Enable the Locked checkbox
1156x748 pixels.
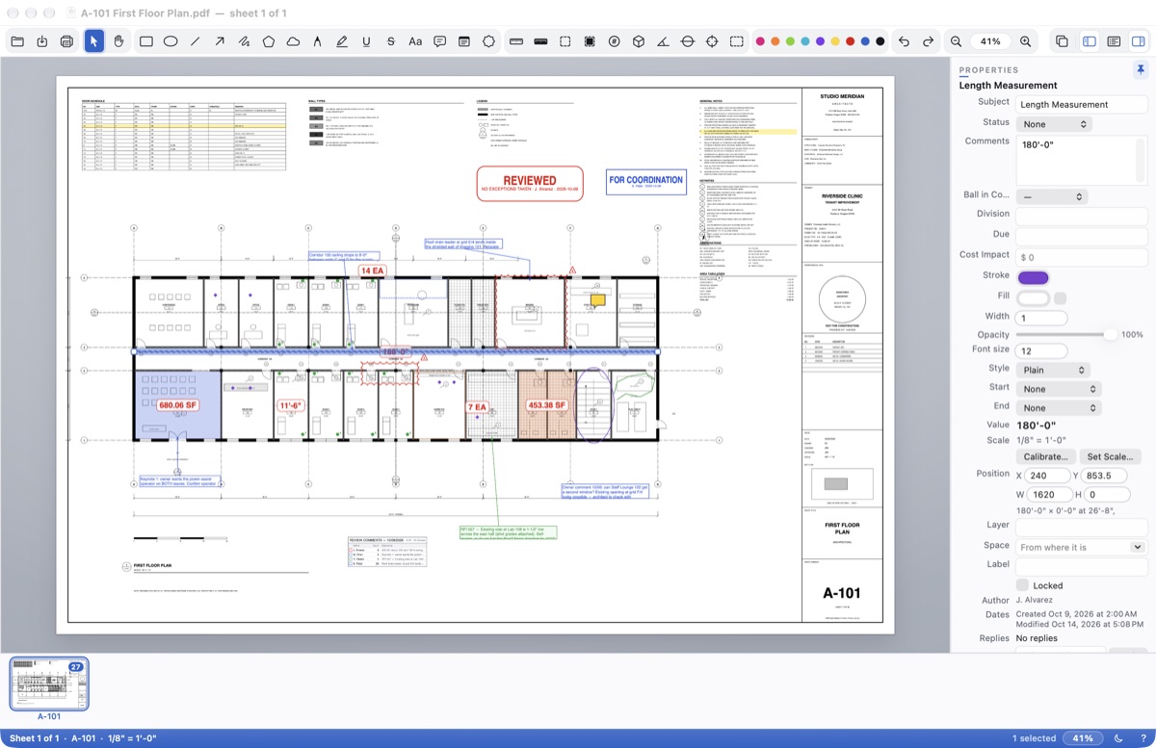(1022, 585)
